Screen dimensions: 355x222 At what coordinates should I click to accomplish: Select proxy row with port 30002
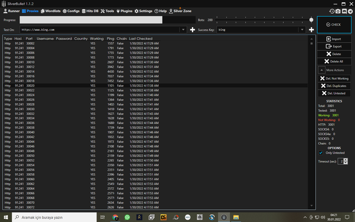pyautogui.click(x=155, y=43)
